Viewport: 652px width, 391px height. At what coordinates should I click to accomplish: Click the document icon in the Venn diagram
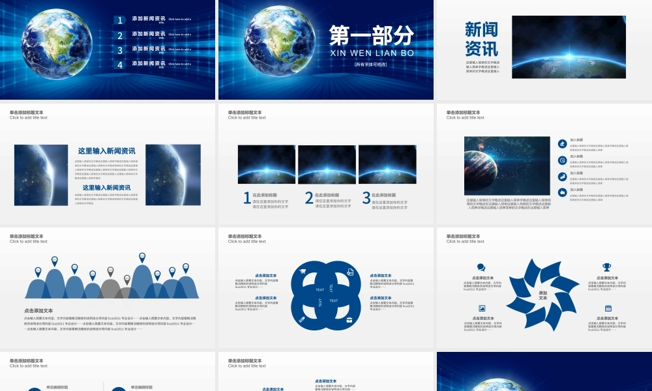tap(349, 271)
